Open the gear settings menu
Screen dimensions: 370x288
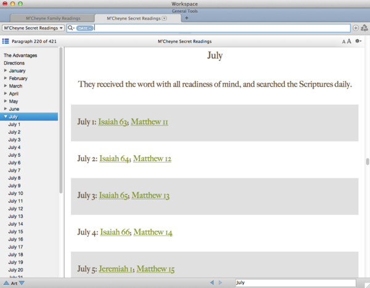click(358, 41)
